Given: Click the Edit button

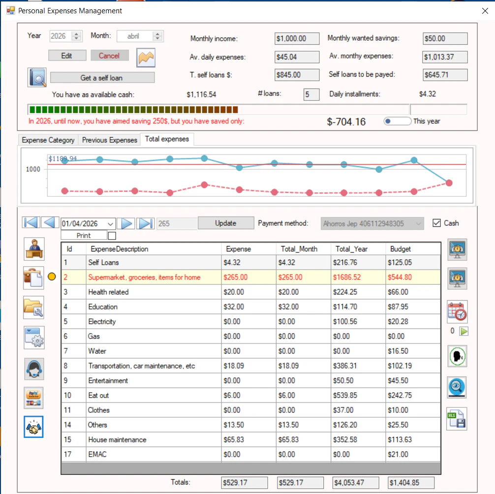Looking at the screenshot, I should 67,56.
